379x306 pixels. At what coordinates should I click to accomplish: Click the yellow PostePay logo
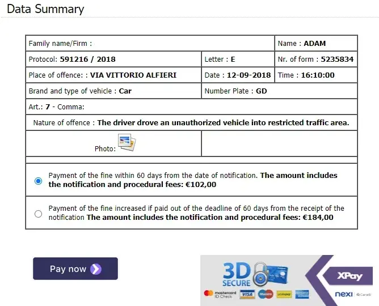point(284,294)
